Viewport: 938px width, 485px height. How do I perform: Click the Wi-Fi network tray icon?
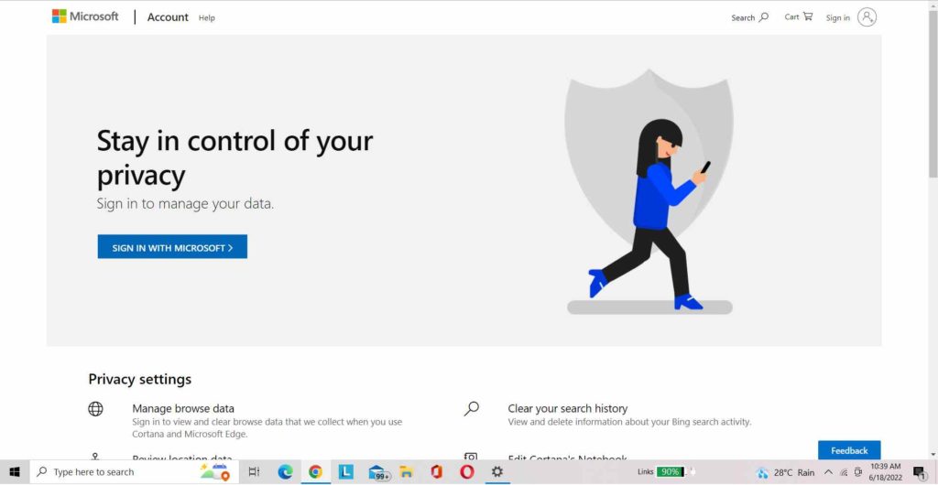coord(844,472)
